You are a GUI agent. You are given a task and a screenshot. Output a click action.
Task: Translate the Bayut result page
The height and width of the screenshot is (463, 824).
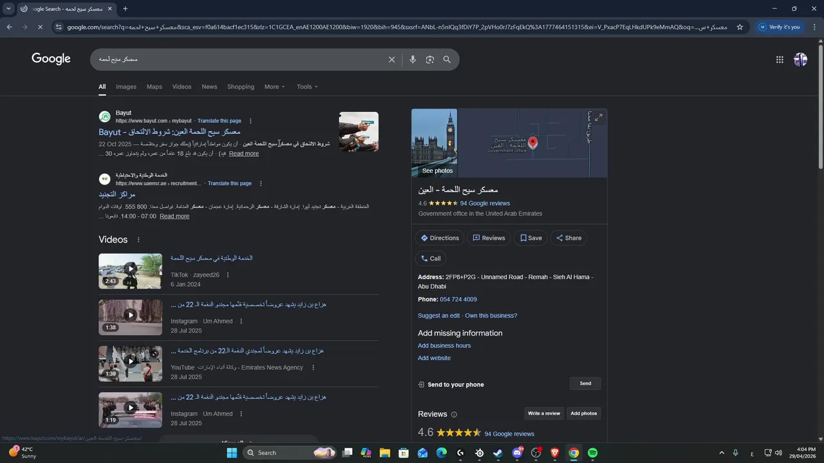[x=220, y=121]
